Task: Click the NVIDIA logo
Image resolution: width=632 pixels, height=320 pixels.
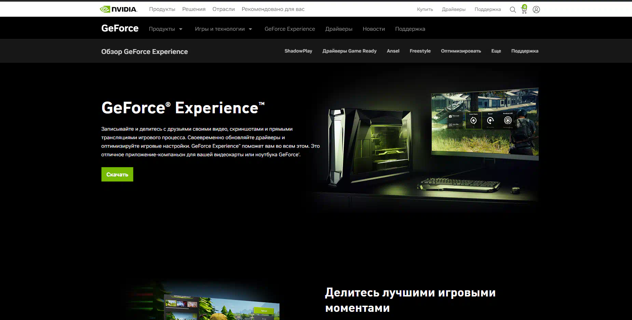Action: coord(119,9)
